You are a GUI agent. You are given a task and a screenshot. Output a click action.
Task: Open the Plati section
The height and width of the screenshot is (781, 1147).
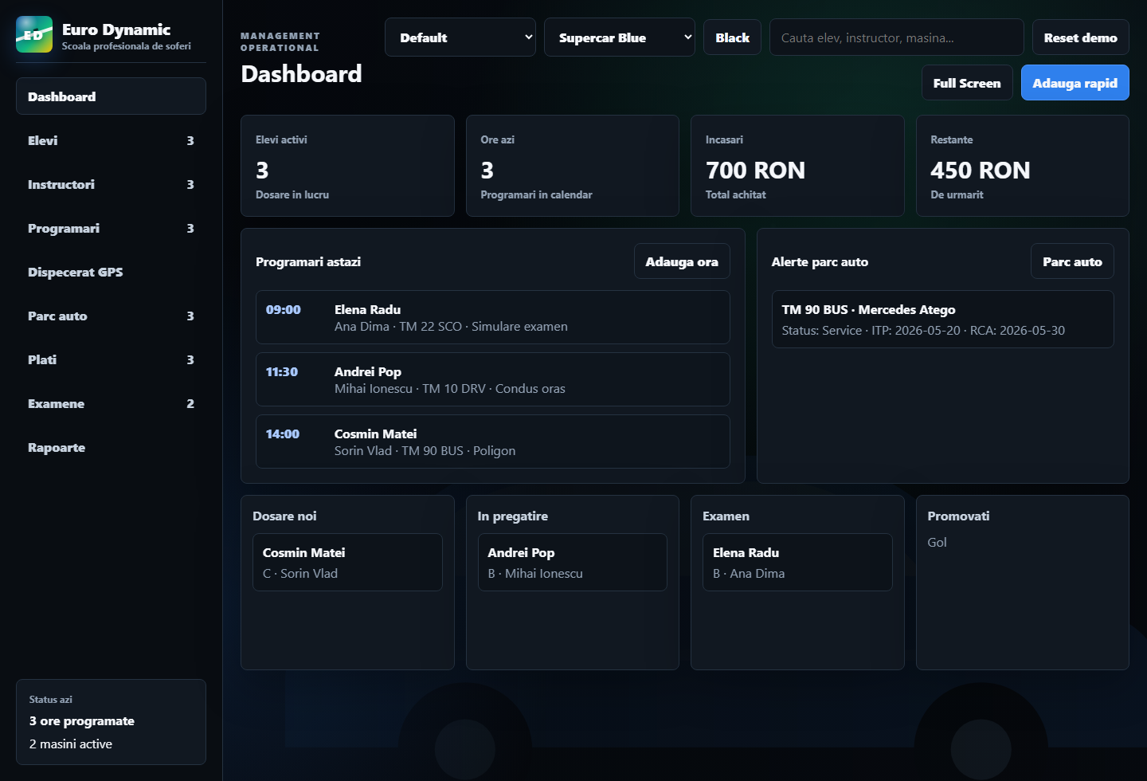111,359
